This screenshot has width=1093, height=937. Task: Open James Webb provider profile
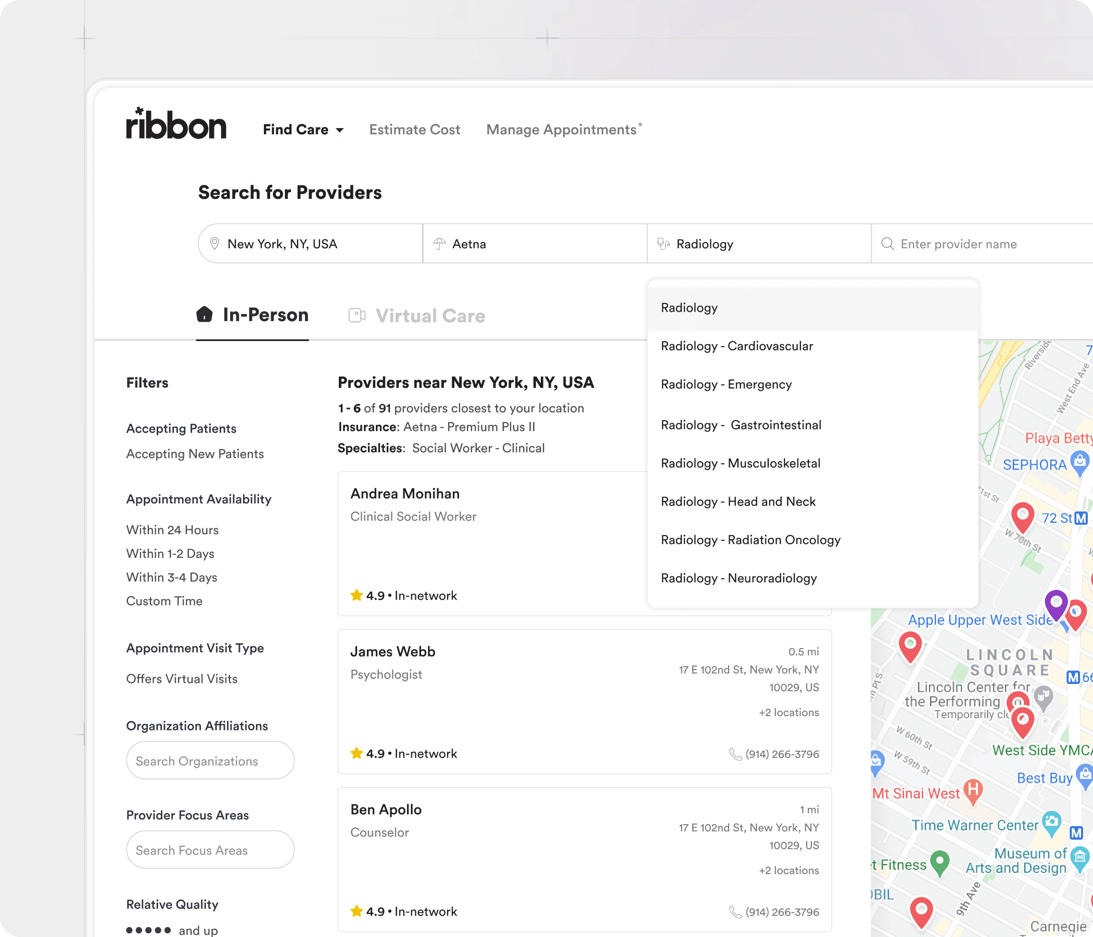(393, 652)
